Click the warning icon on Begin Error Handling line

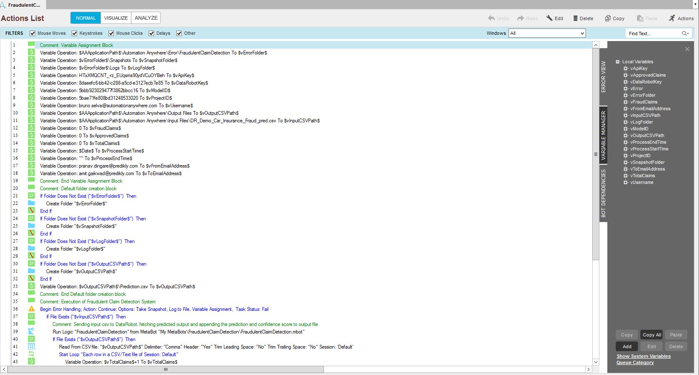[x=31, y=309]
